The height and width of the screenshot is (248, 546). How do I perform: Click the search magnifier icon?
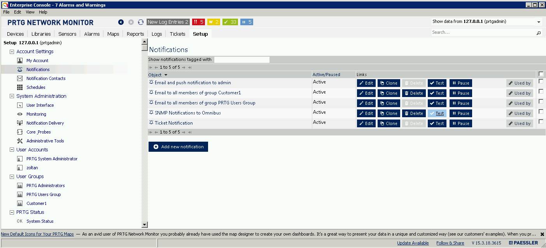pyautogui.click(x=539, y=33)
